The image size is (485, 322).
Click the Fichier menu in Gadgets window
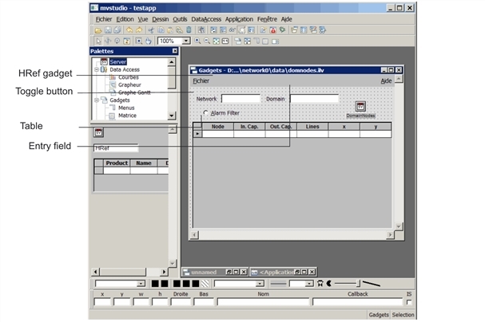tap(201, 80)
